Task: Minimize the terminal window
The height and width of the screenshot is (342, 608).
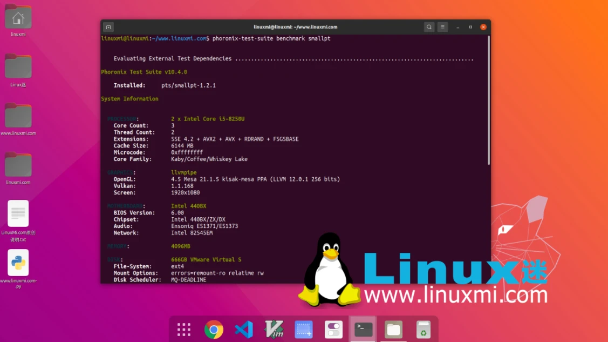Action: point(458,27)
